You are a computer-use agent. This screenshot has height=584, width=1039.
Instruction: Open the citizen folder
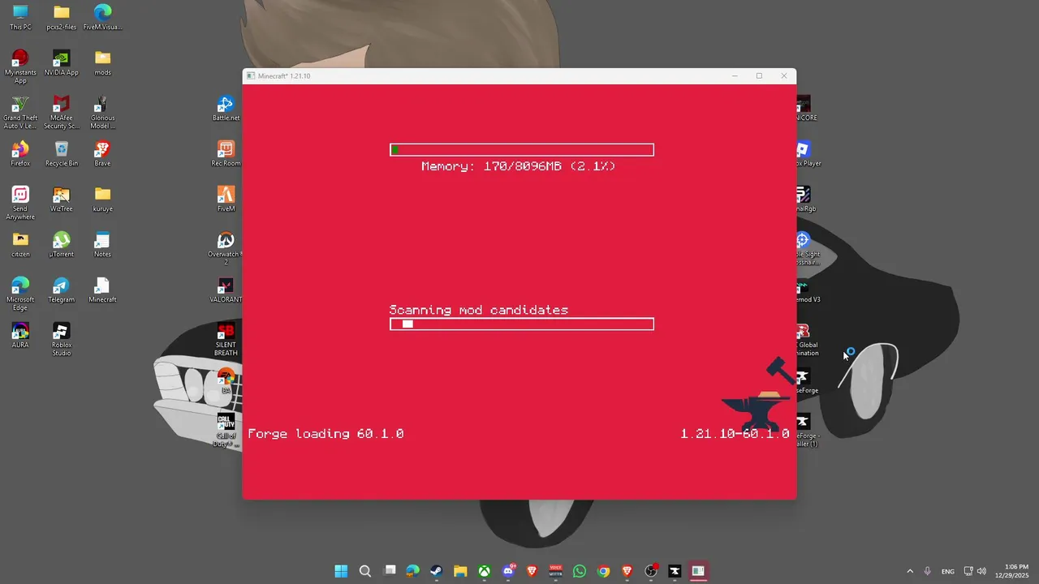point(20,244)
